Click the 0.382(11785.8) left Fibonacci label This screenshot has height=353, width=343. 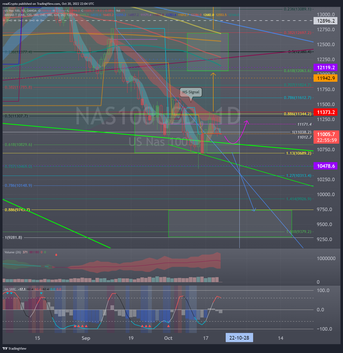click(x=18, y=87)
